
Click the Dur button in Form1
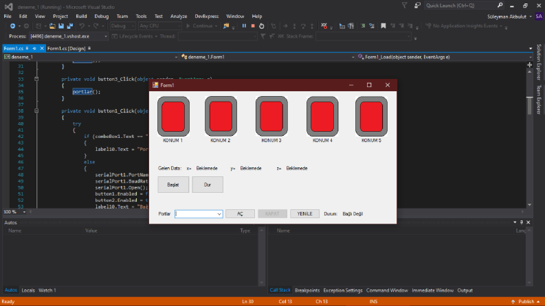tap(208, 185)
